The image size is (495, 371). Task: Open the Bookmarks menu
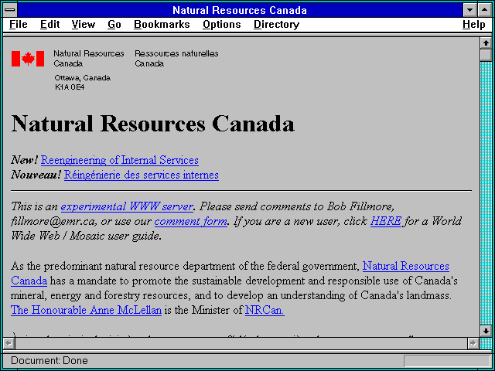162,25
